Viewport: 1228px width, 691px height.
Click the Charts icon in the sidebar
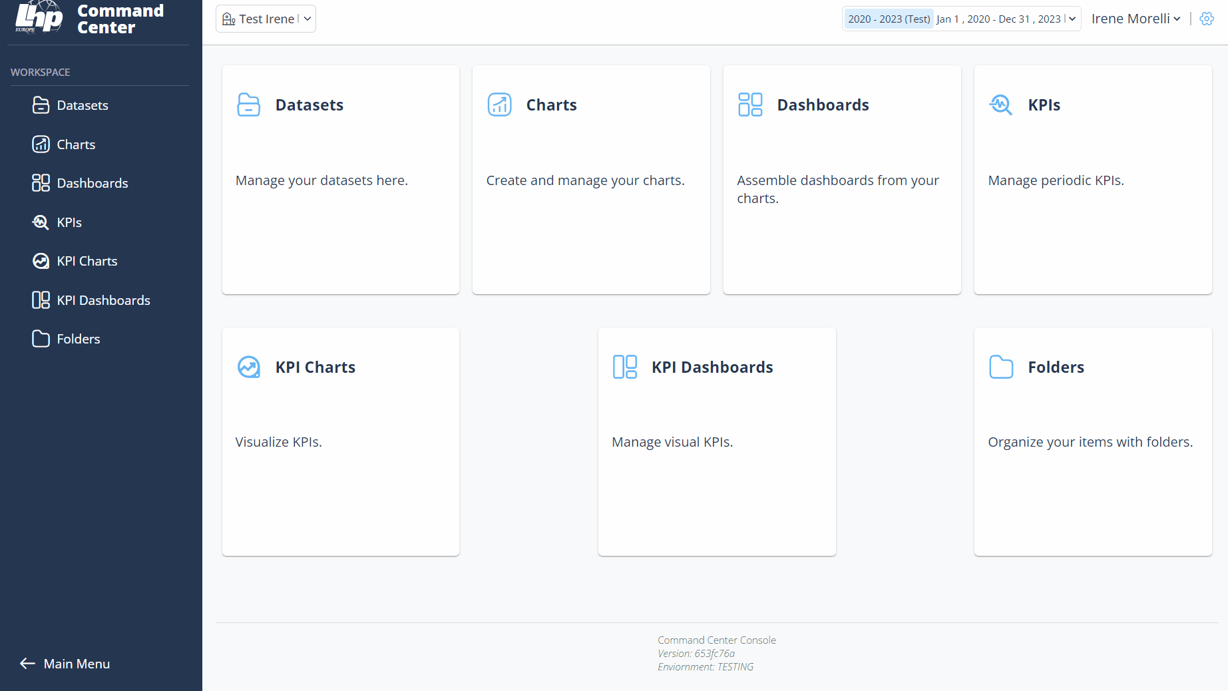point(41,144)
